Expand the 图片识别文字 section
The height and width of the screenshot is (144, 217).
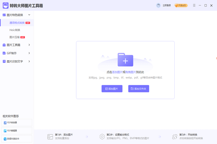pyautogui.click(x=29, y=61)
